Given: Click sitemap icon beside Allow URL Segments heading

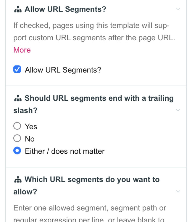Looking at the screenshot, I should 18,9.
